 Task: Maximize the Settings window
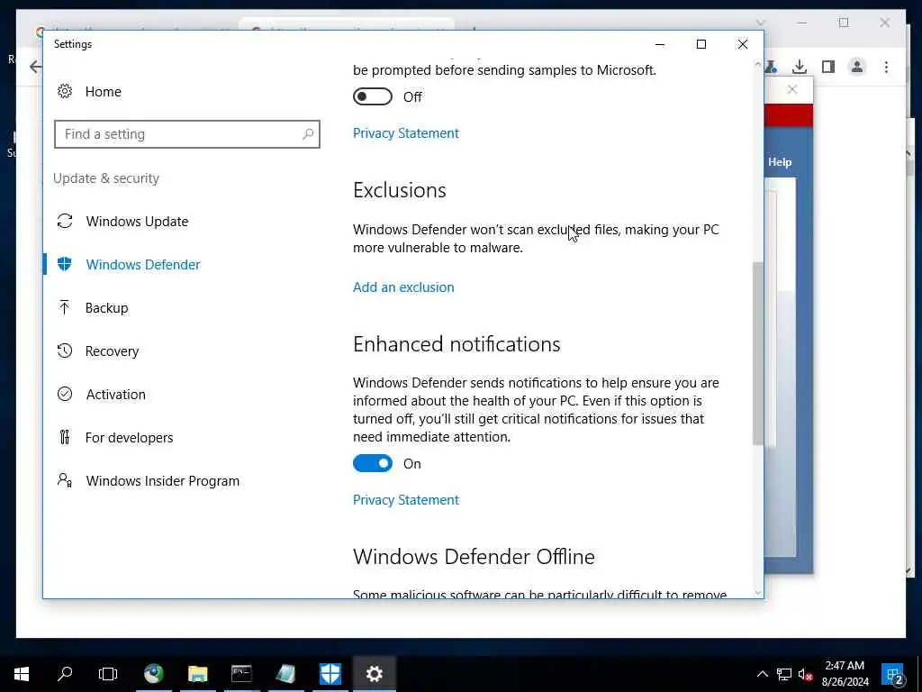coord(701,44)
